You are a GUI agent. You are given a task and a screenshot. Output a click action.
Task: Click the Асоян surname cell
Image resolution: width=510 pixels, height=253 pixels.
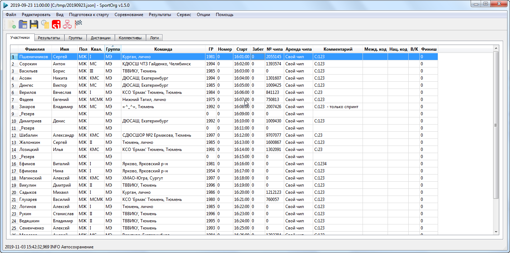[x=35, y=78]
